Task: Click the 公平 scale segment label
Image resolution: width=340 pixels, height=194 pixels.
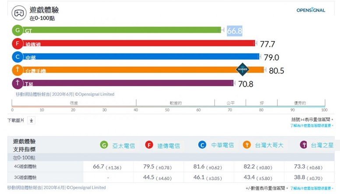Action: [230, 103]
